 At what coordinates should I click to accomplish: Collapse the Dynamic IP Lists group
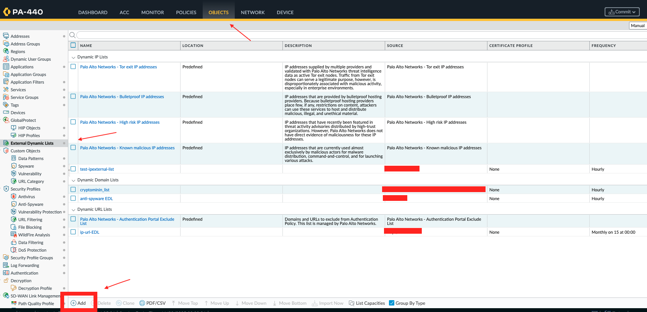[x=73, y=57]
